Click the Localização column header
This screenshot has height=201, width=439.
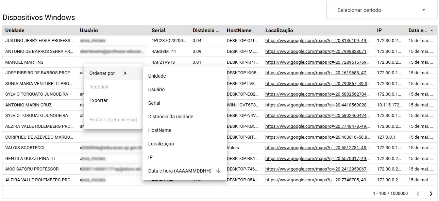(279, 31)
